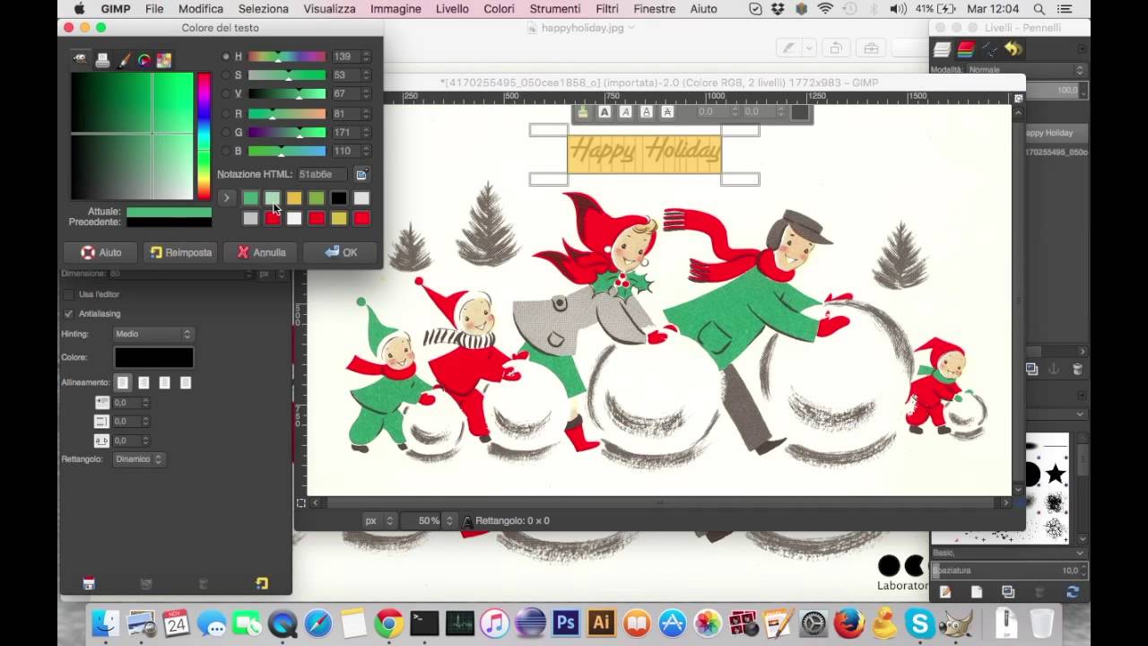The height and width of the screenshot is (646, 1148).
Task: Enable the Usa l'editor checkbox
Action: click(x=68, y=294)
